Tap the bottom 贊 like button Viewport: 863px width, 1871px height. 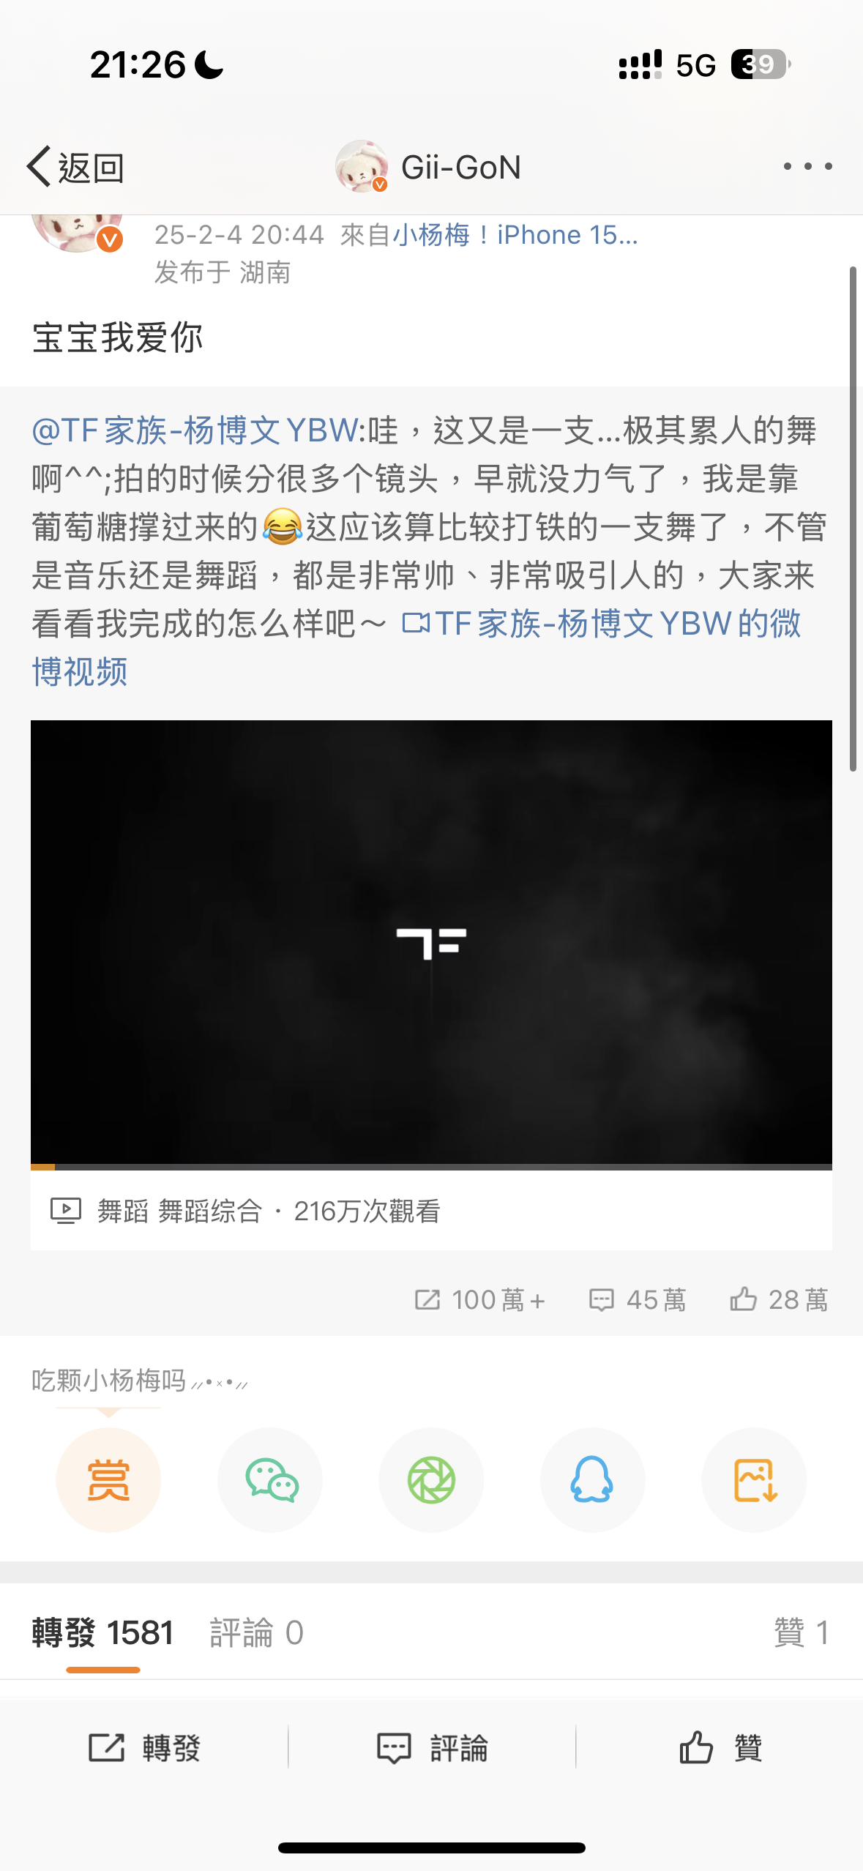pyautogui.click(x=720, y=1748)
